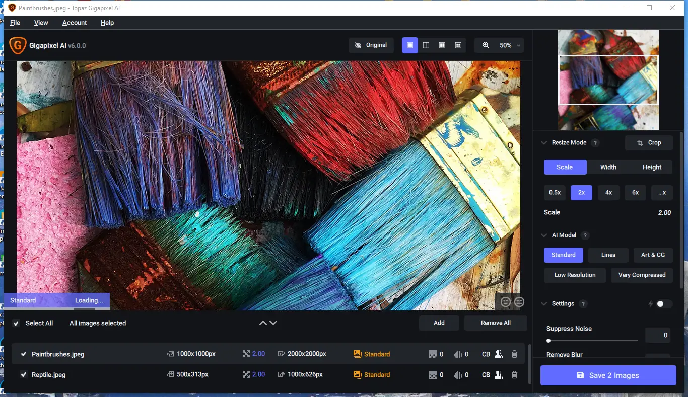Toggle the Select All checkbox

[16, 323]
